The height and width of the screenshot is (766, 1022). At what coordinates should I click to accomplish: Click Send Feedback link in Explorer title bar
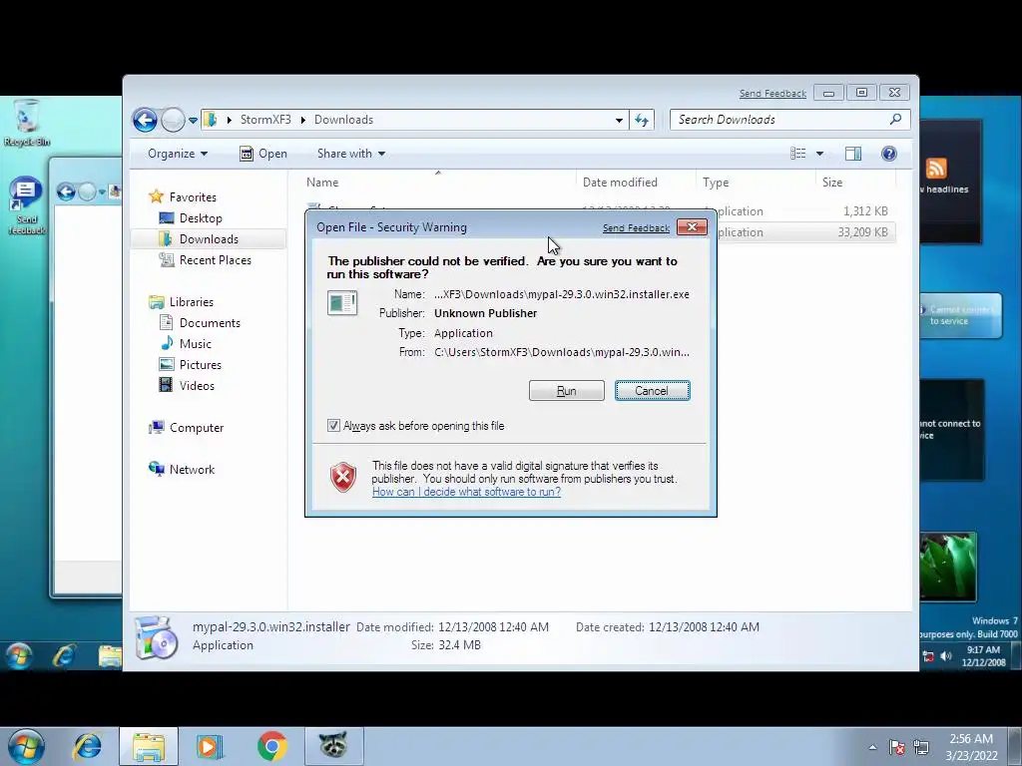(x=772, y=93)
